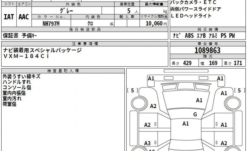Click the 検査員記入欄 section header
Image resolution: width=247 pixels, height=151 pixels.
tap(63, 71)
